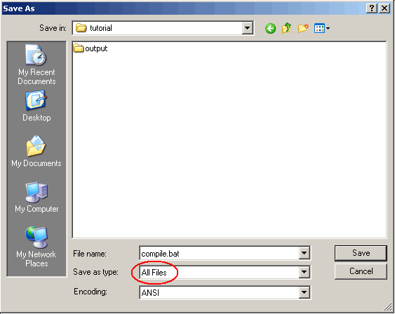The image size is (395, 314).
Task: Click the question mark help button
Action: [x=372, y=8]
